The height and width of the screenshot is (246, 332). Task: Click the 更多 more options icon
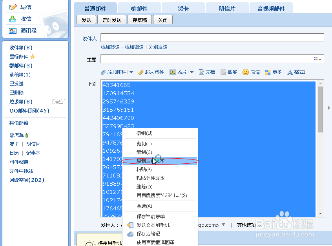(x=268, y=72)
